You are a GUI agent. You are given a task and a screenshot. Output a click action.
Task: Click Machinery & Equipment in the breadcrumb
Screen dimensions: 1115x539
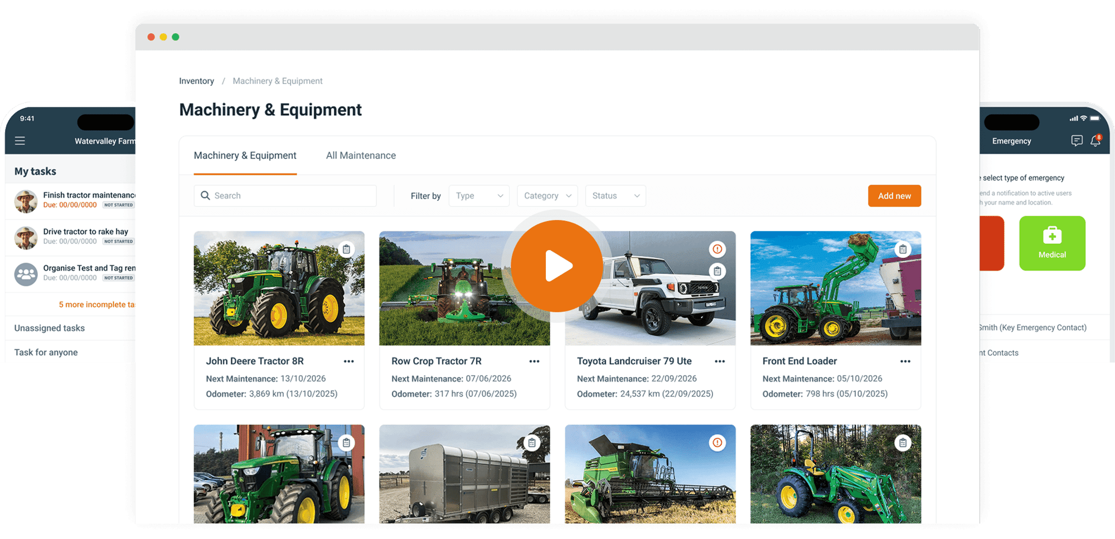(x=278, y=81)
